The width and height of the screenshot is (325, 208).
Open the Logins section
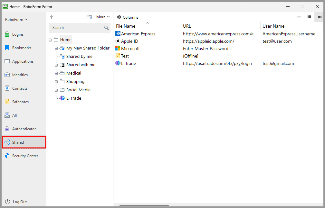tap(24, 34)
